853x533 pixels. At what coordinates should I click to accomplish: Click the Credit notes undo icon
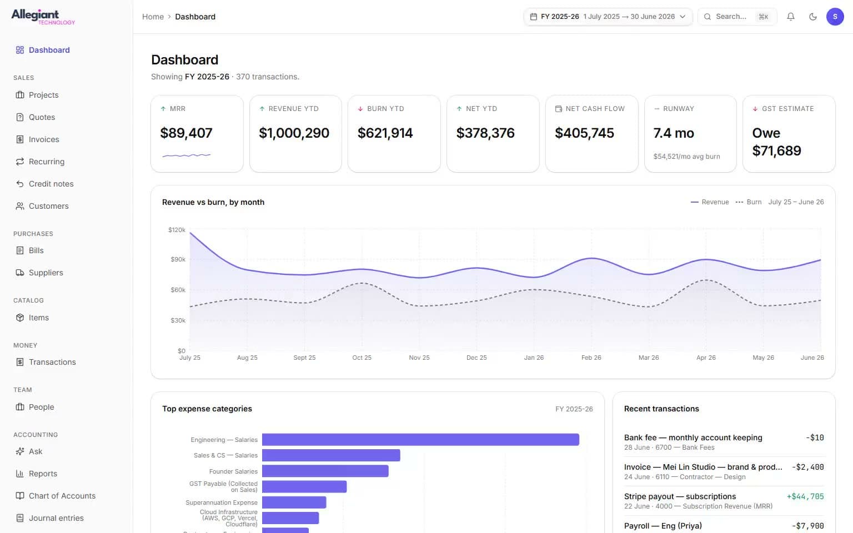point(20,184)
